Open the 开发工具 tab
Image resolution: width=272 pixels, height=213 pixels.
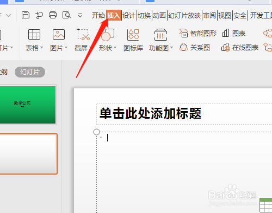(261, 16)
